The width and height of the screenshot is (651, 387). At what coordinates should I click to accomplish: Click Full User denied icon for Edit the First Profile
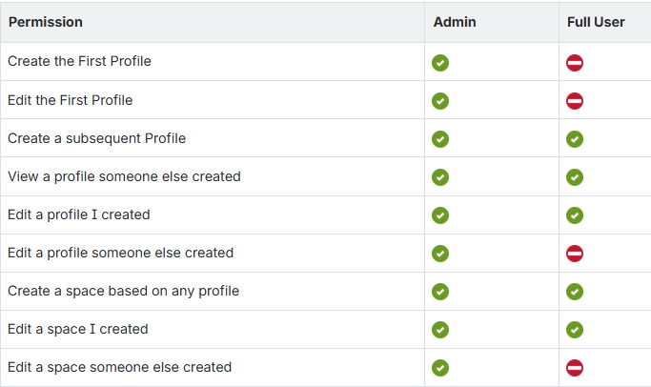(574, 101)
